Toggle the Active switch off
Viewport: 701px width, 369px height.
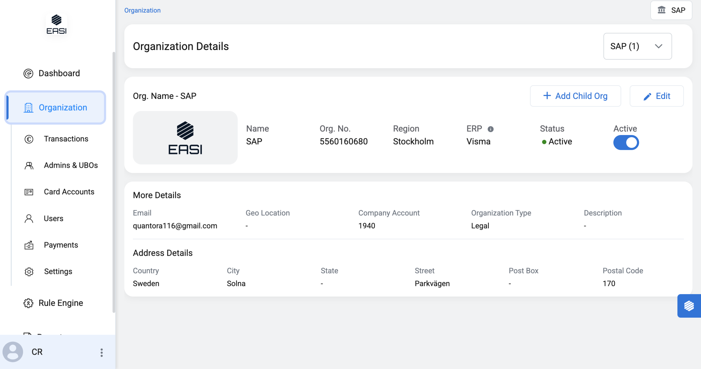[626, 143]
